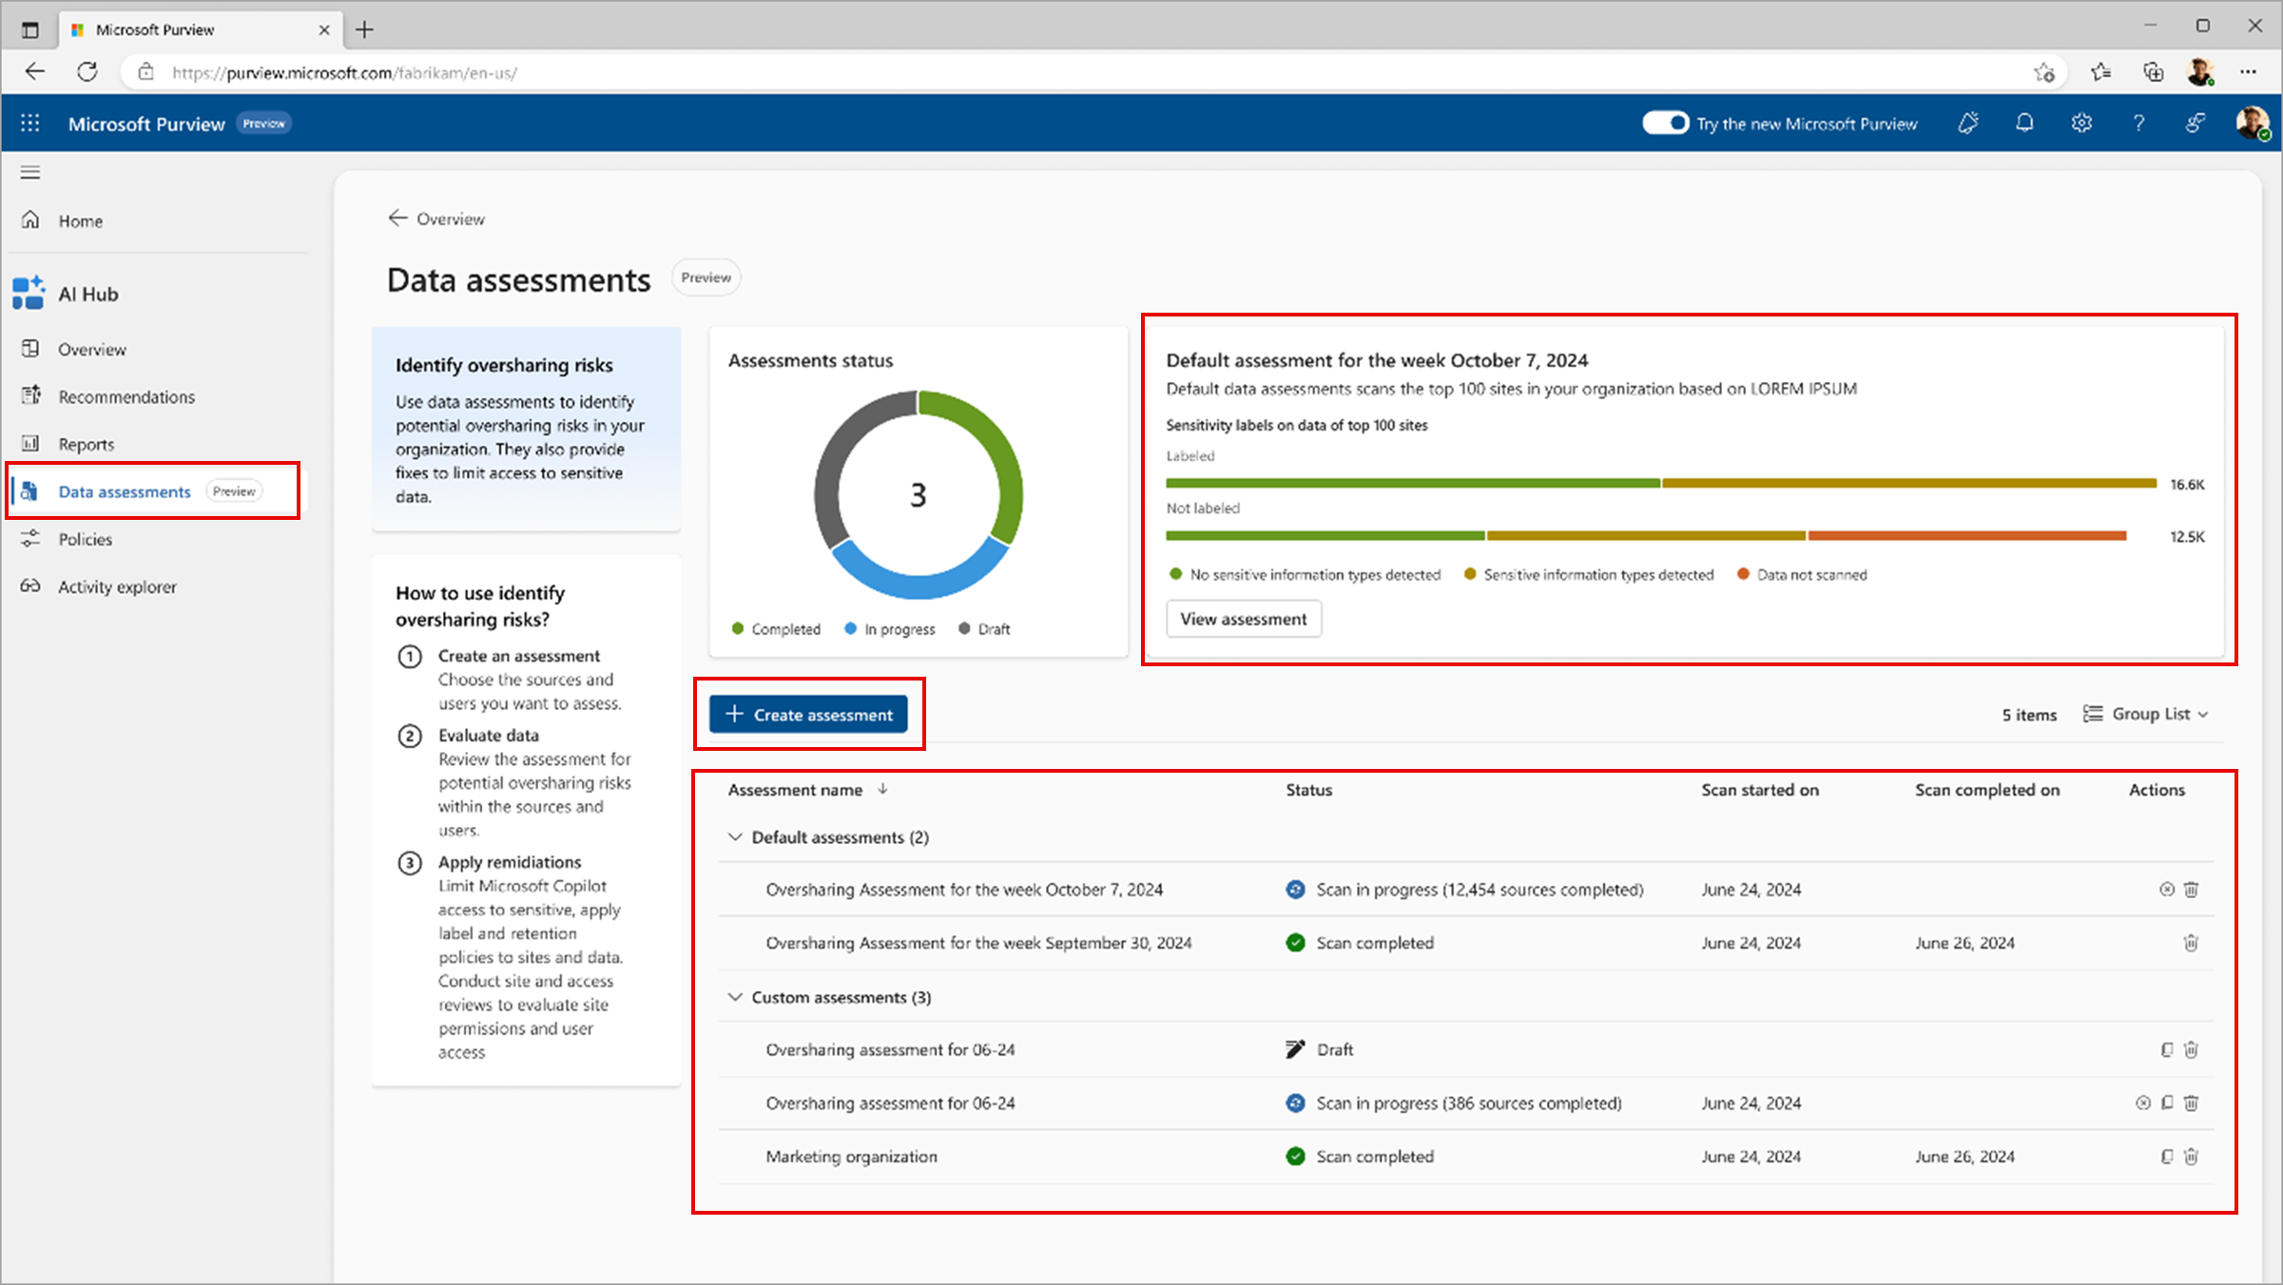Screen dimensions: 2283x1285
Task: Click the Create assessment button
Action: [x=814, y=715]
